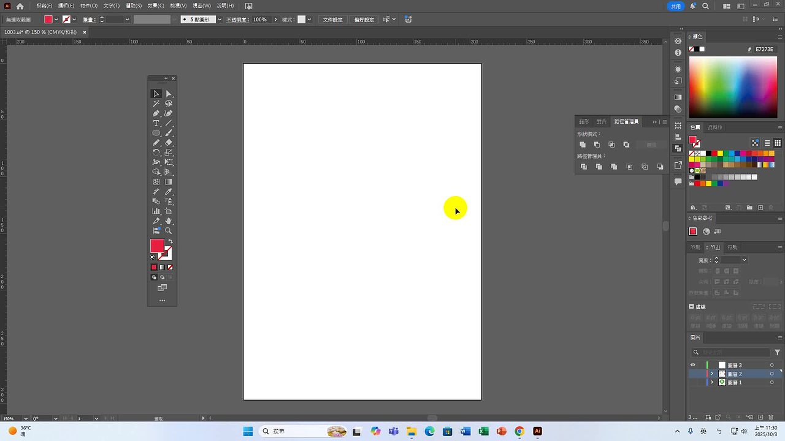Activate the Zoom magnifier tool
The width and height of the screenshot is (785, 441).
[x=169, y=231]
